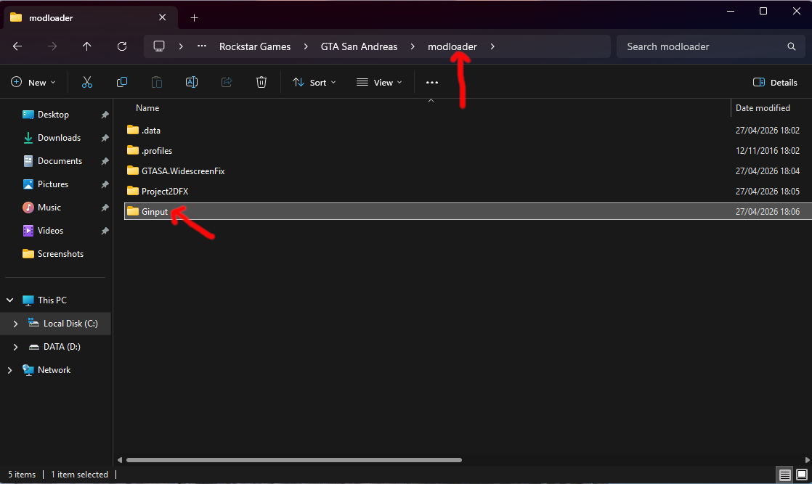Unpin Videos from Quick access

(x=105, y=231)
